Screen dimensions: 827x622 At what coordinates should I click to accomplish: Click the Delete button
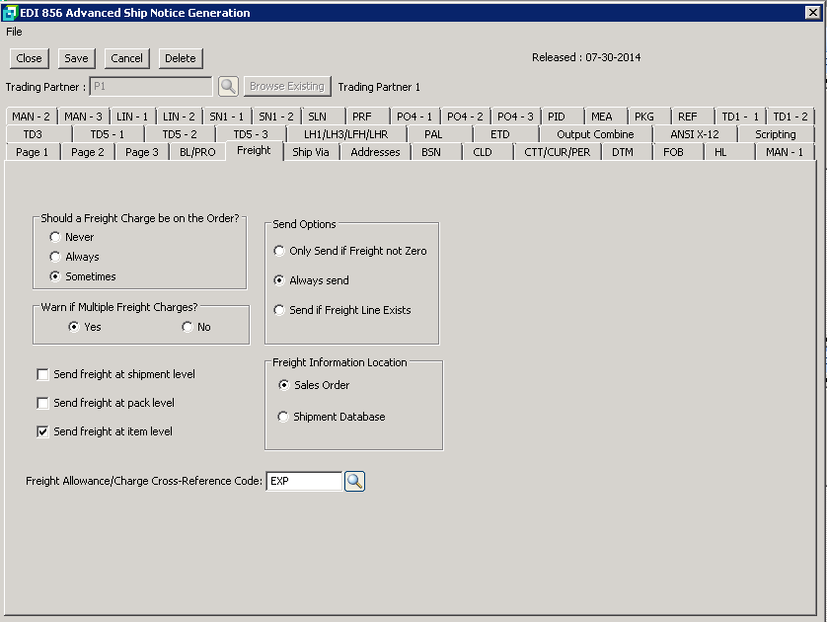[180, 58]
